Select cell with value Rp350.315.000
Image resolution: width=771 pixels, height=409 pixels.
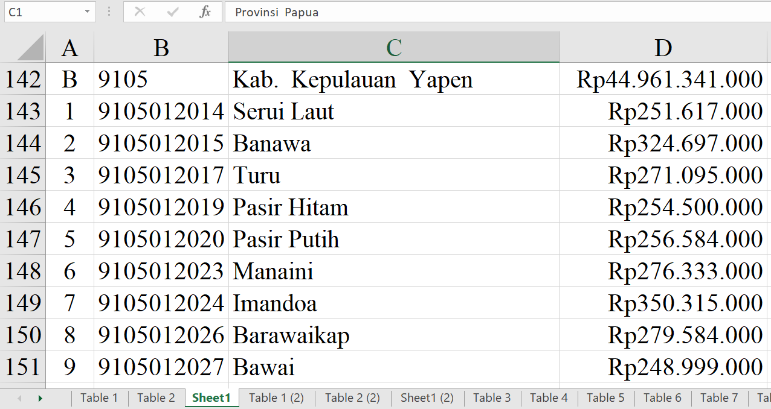click(663, 303)
